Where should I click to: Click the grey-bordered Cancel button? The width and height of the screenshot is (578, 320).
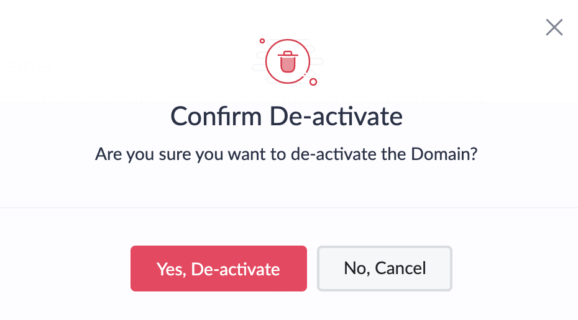coord(385,269)
